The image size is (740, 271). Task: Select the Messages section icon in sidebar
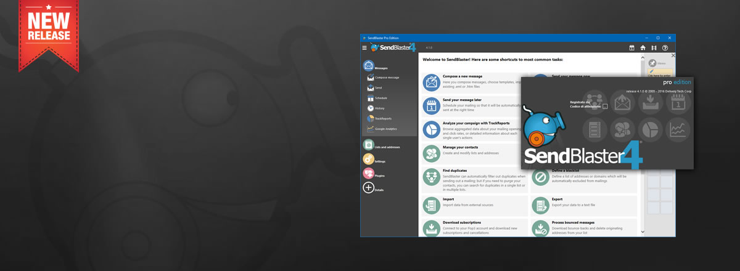click(369, 65)
